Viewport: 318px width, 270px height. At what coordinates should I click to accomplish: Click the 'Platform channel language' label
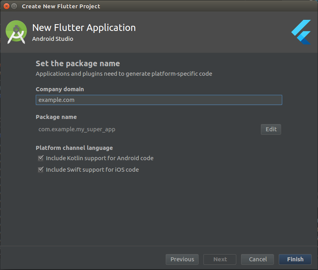tap(74, 148)
